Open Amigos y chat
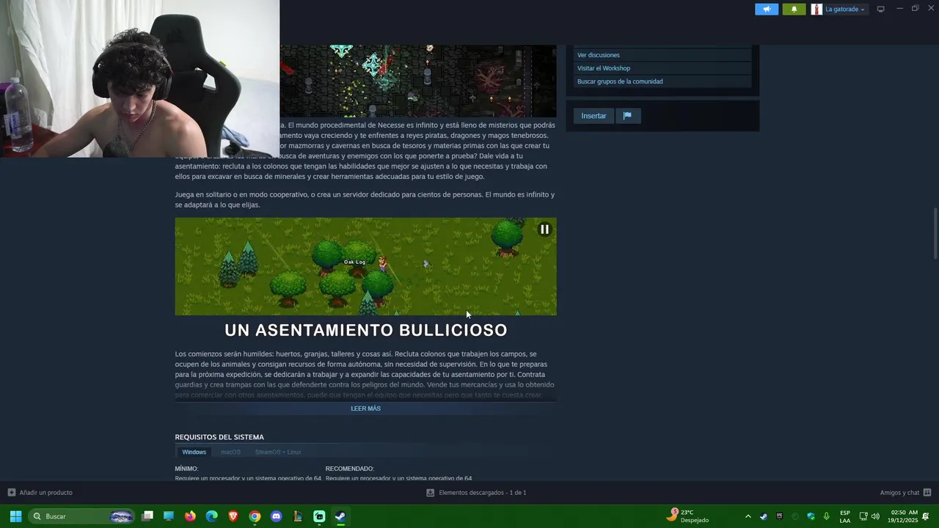The image size is (939, 528). (899, 493)
